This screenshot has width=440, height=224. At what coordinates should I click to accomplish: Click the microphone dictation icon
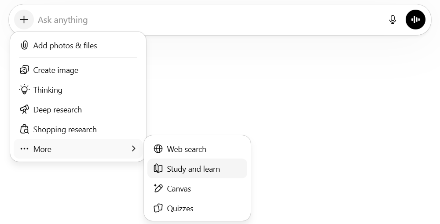pos(393,20)
